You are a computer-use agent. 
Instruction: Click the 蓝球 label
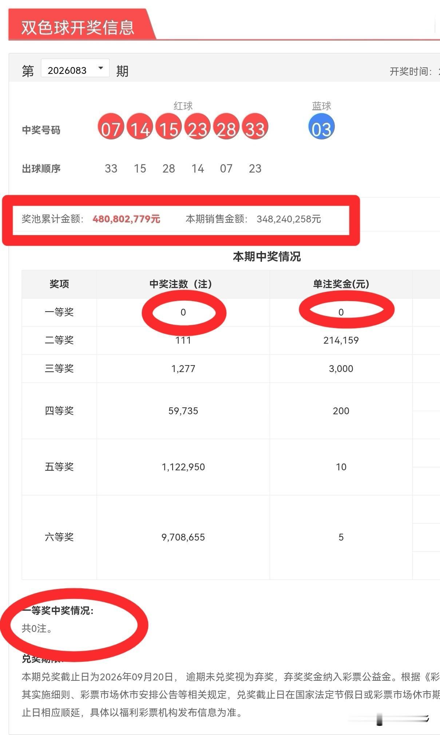[x=321, y=106]
